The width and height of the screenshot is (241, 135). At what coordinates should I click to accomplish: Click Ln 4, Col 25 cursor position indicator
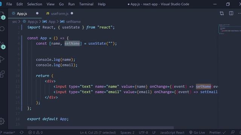[98, 132]
